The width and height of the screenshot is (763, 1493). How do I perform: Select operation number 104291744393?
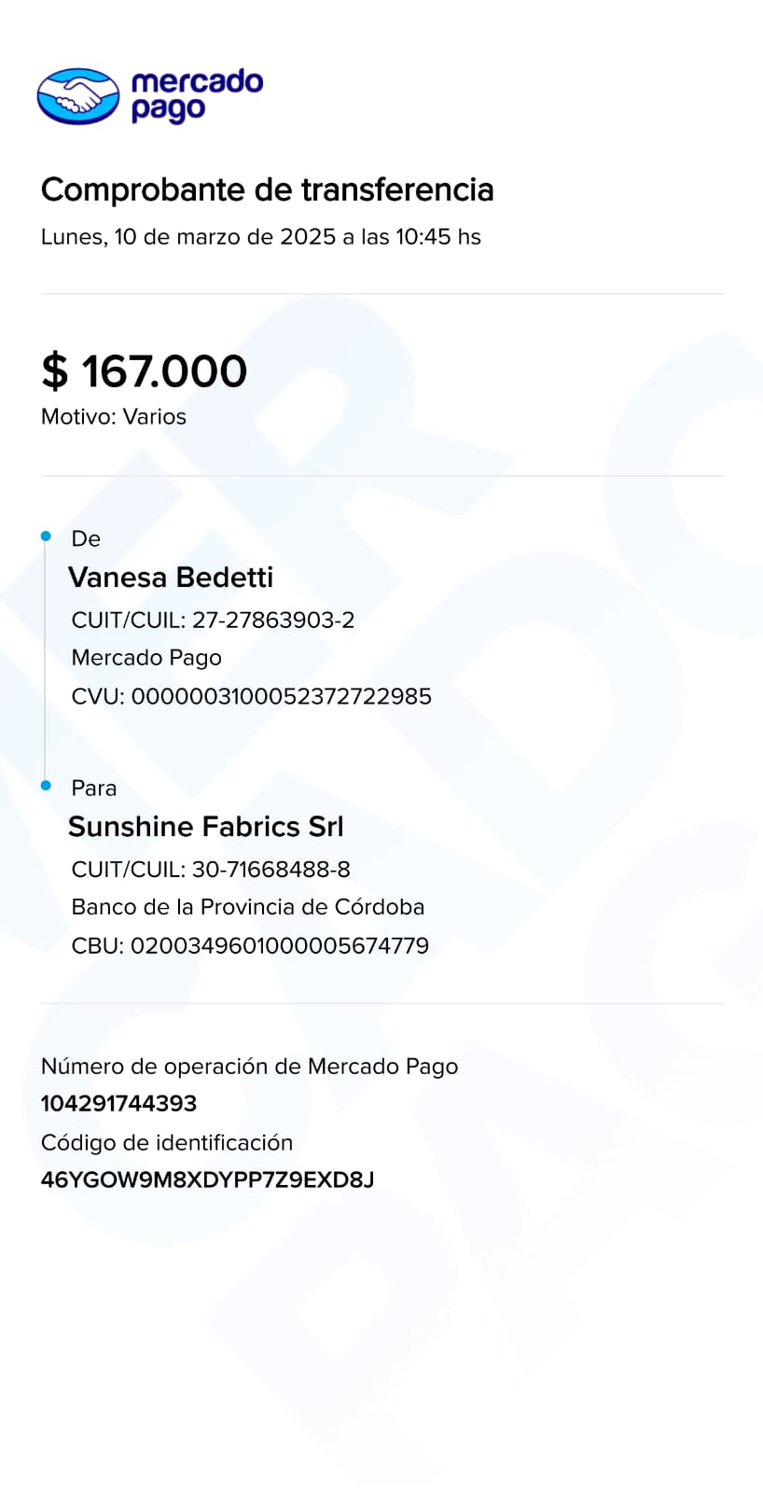pyautogui.click(x=118, y=1104)
